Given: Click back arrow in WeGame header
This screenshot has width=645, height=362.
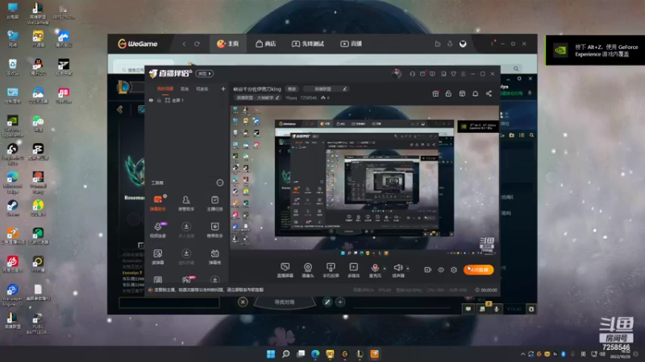Looking at the screenshot, I should click(184, 44).
